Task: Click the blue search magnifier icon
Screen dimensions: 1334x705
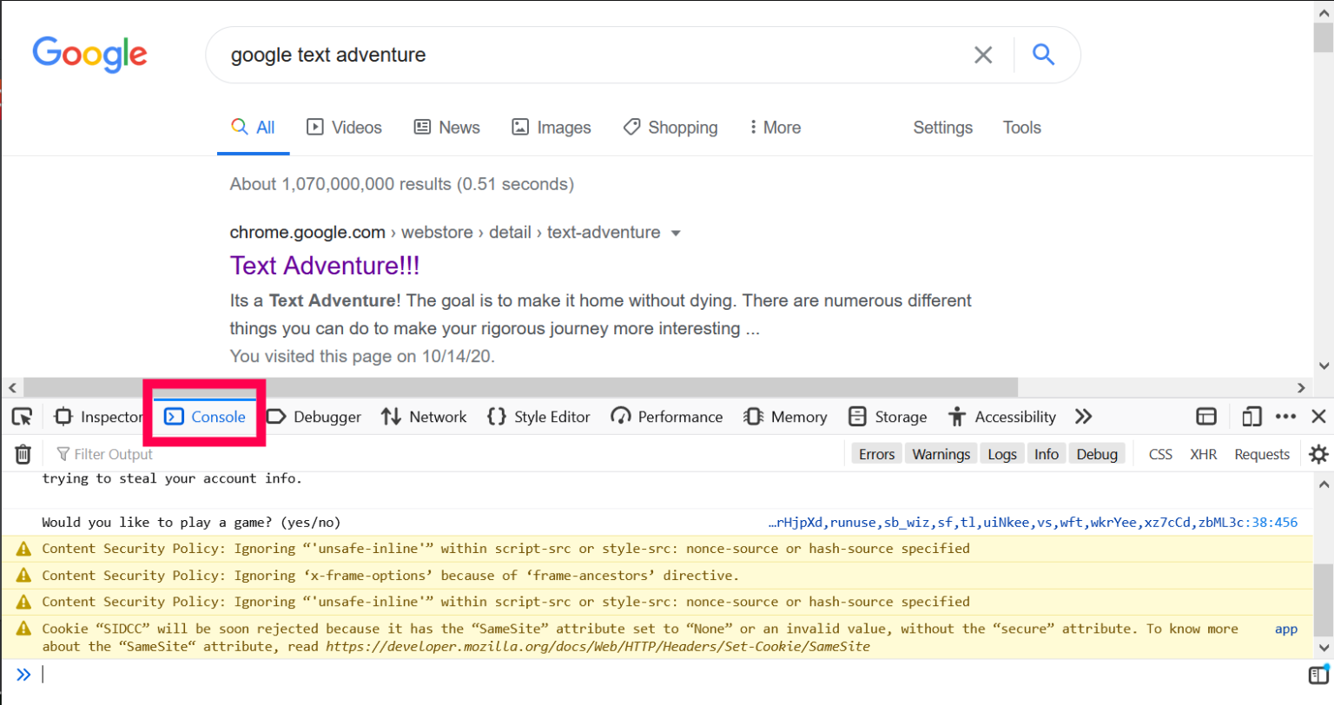Action: 1043,55
